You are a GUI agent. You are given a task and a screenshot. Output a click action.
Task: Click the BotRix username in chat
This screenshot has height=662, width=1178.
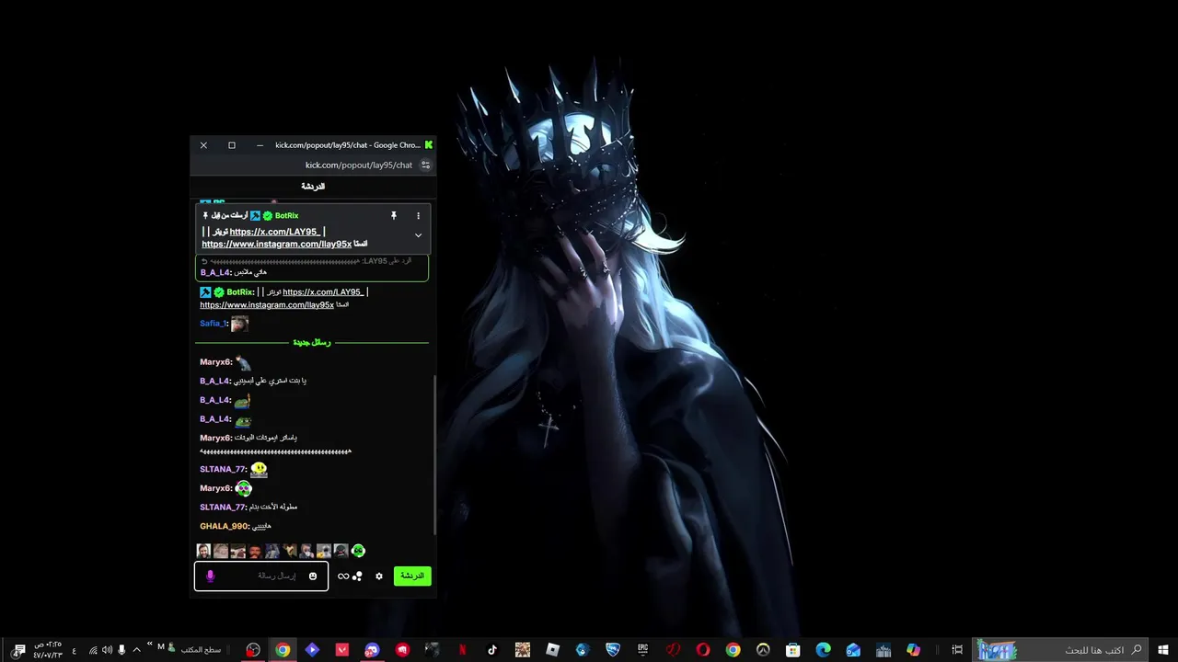click(x=239, y=292)
